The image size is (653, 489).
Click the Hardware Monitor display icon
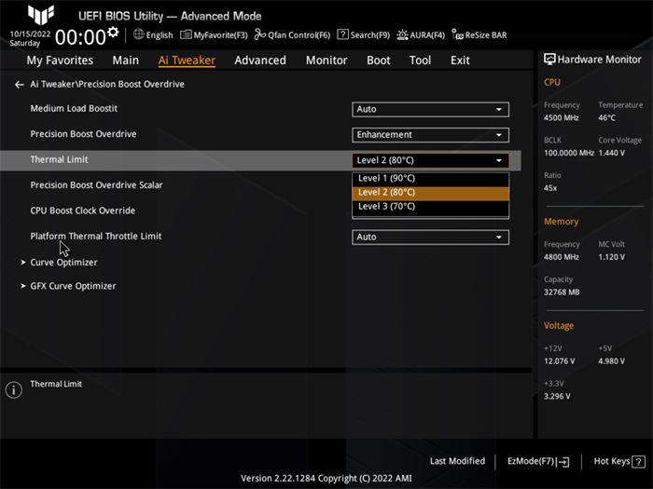(549, 60)
